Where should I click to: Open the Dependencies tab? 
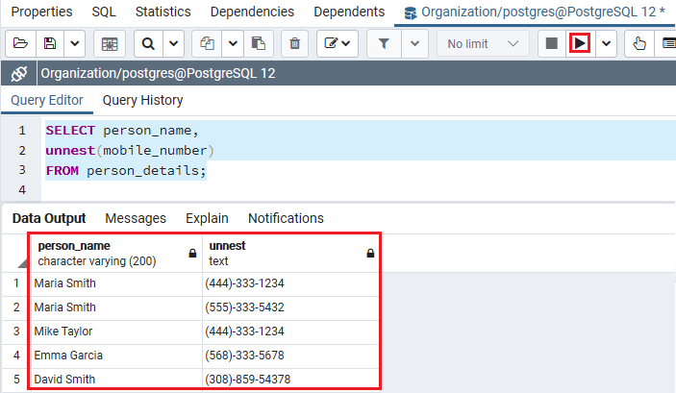[252, 12]
